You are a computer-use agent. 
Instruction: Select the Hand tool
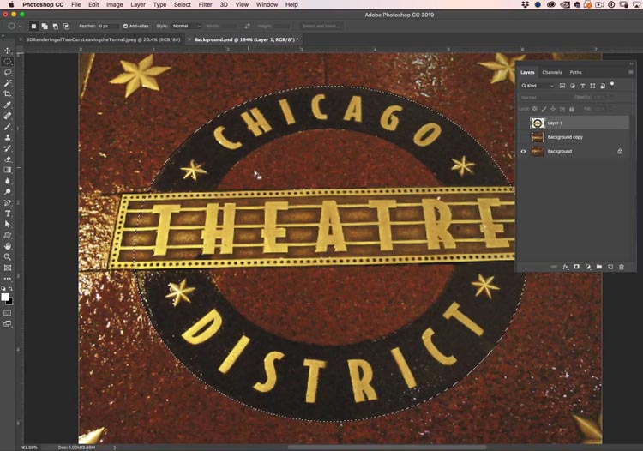pyautogui.click(x=8, y=245)
